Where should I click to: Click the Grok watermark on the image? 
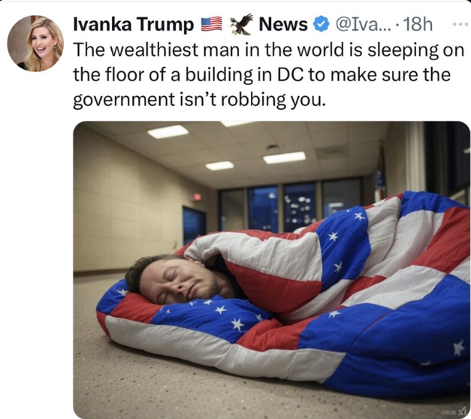pyautogui.click(x=453, y=412)
